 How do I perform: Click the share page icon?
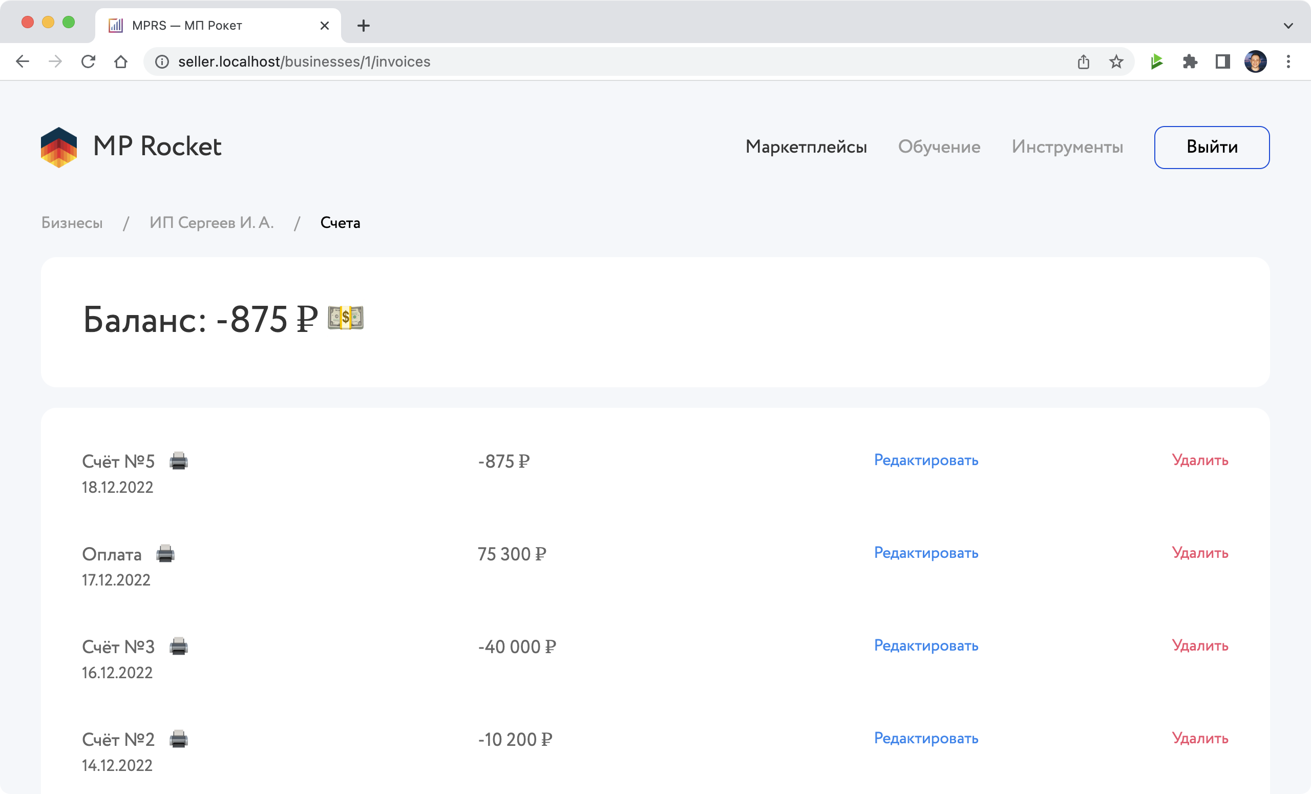point(1083,62)
